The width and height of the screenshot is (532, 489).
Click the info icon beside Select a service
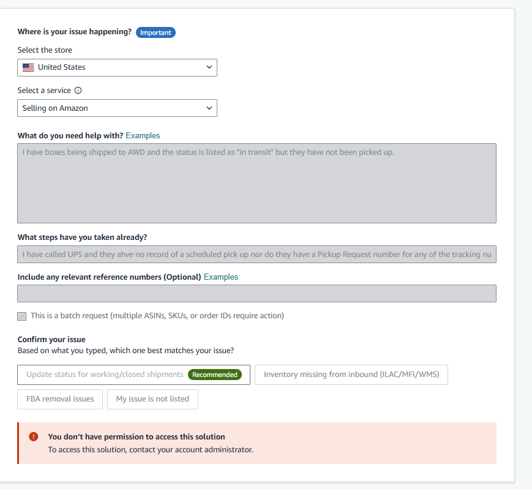pos(78,91)
